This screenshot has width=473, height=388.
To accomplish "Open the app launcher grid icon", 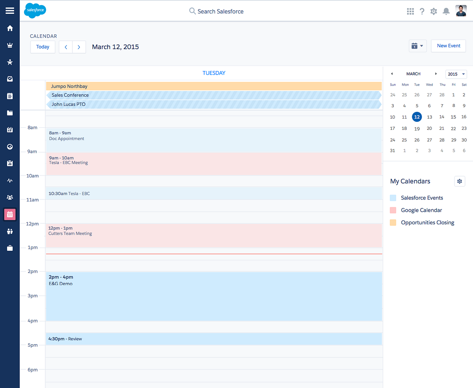I will click(x=410, y=11).
